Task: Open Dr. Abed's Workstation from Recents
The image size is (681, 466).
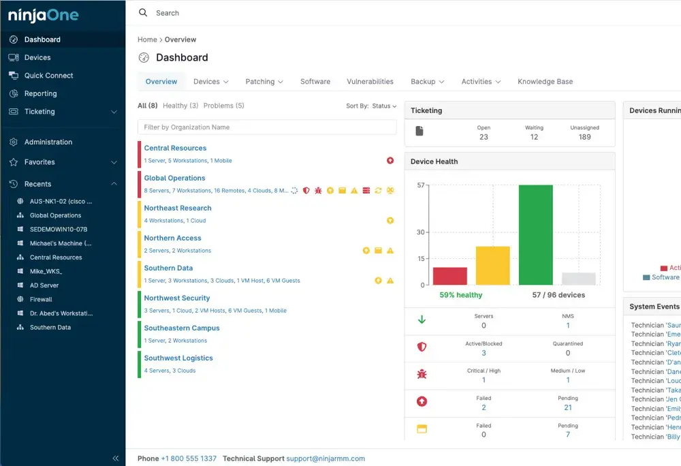Action: pyautogui.click(x=61, y=313)
